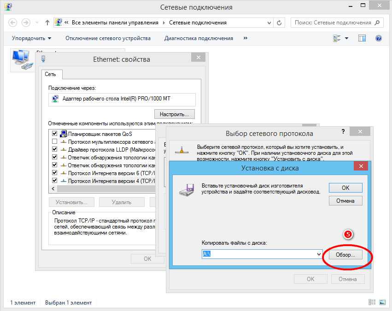Click the search magnifier icon
Viewport: 392px width, 311px height.
[x=377, y=23]
